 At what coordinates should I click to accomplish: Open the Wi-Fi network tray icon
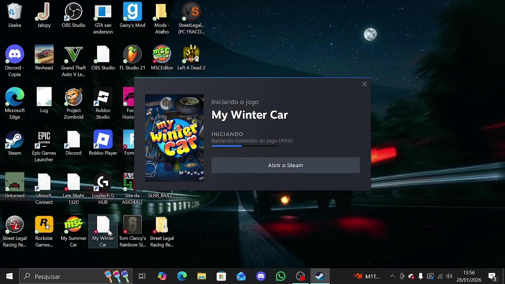(440, 276)
